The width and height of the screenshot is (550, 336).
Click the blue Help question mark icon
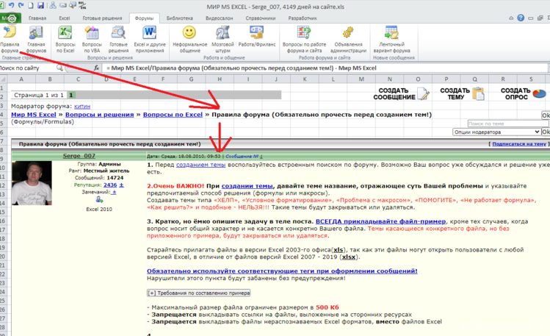pos(521,18)
